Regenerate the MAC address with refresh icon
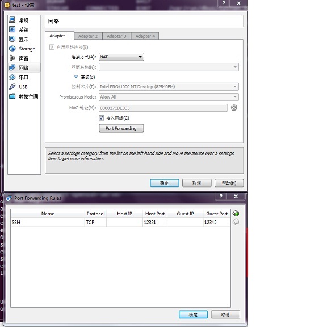This screenshot has width=319, height=327. click(234, 108)
